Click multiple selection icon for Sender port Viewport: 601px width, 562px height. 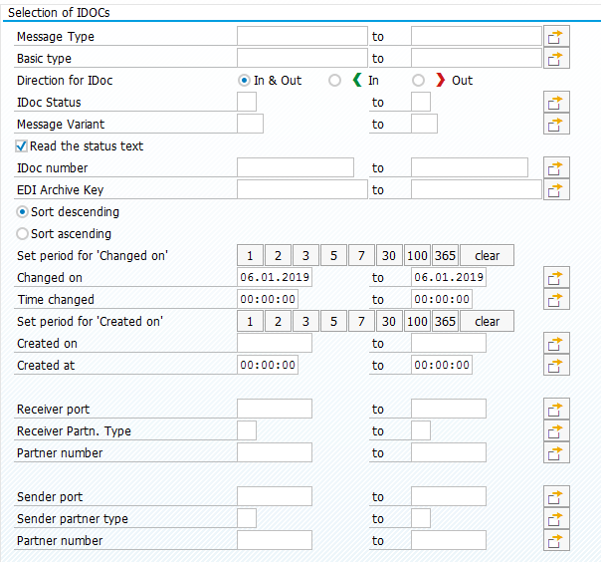556,496
